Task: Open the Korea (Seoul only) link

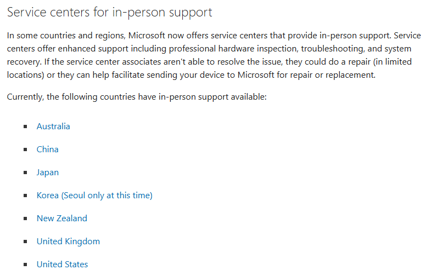Action: [94, 196]
